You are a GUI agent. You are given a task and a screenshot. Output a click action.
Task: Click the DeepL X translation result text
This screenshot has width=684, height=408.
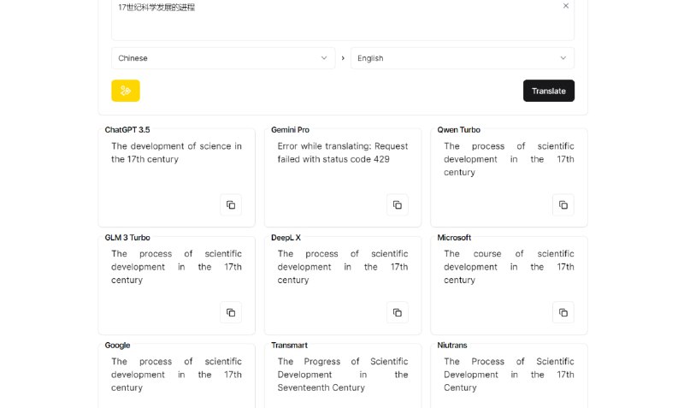342,267
